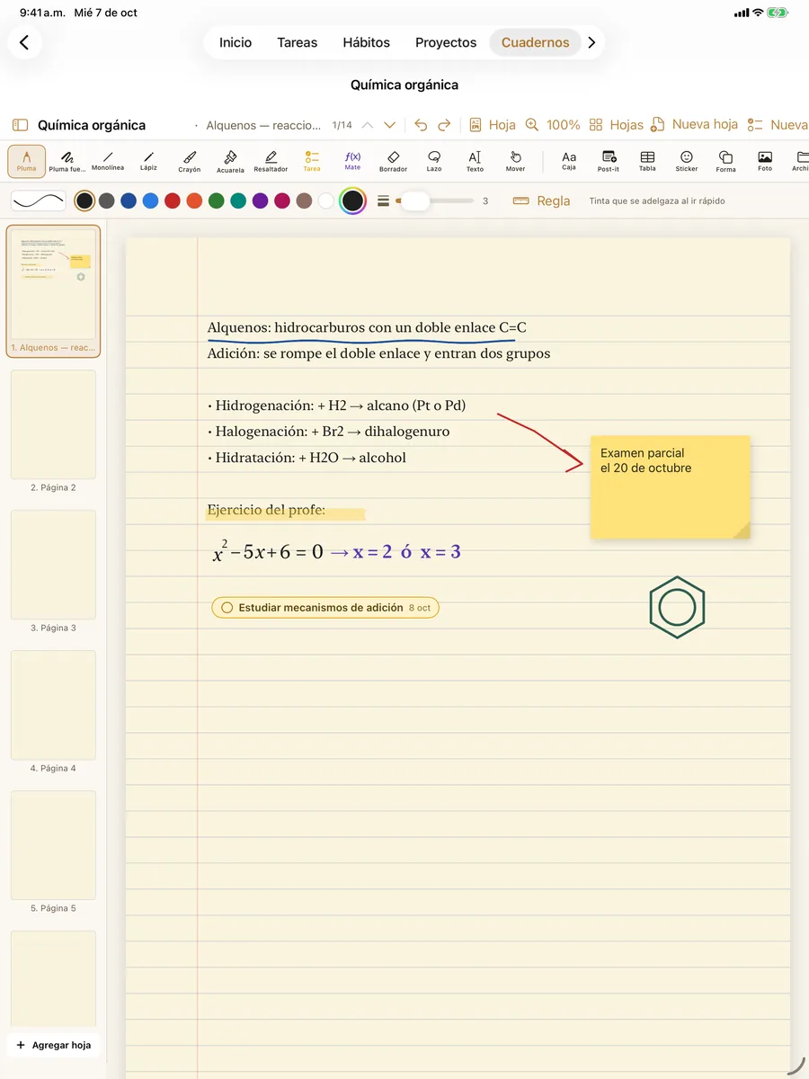The width and height of the screenshot is (809, 1079).
Task: Check off 'Estudiar mecanismos de adición' task
Action: [227, 608]
